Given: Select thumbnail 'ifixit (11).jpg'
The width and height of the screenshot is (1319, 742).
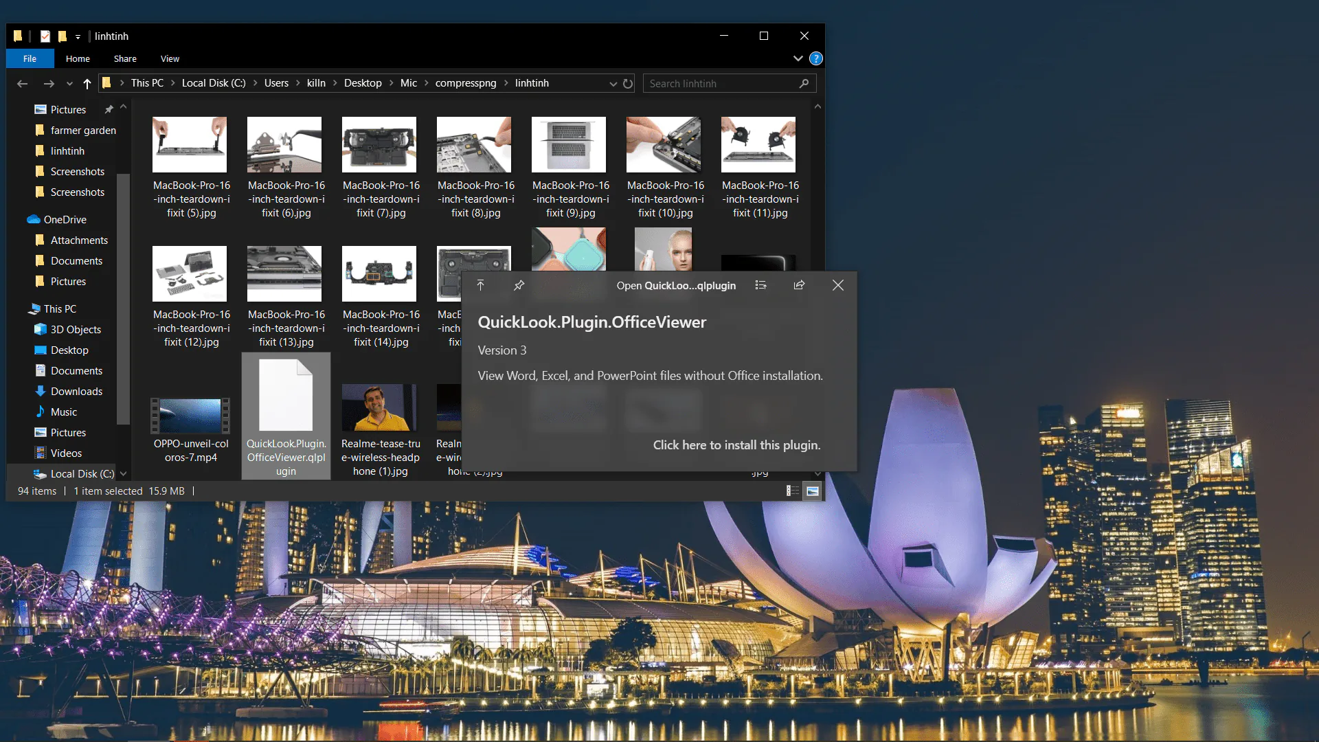Looking at the screenshot, I should click(x=758, y=144).
